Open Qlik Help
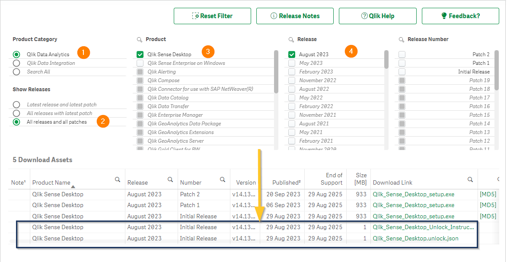The height and width of the screenshot is (262, 507). (x=378, y=16)
